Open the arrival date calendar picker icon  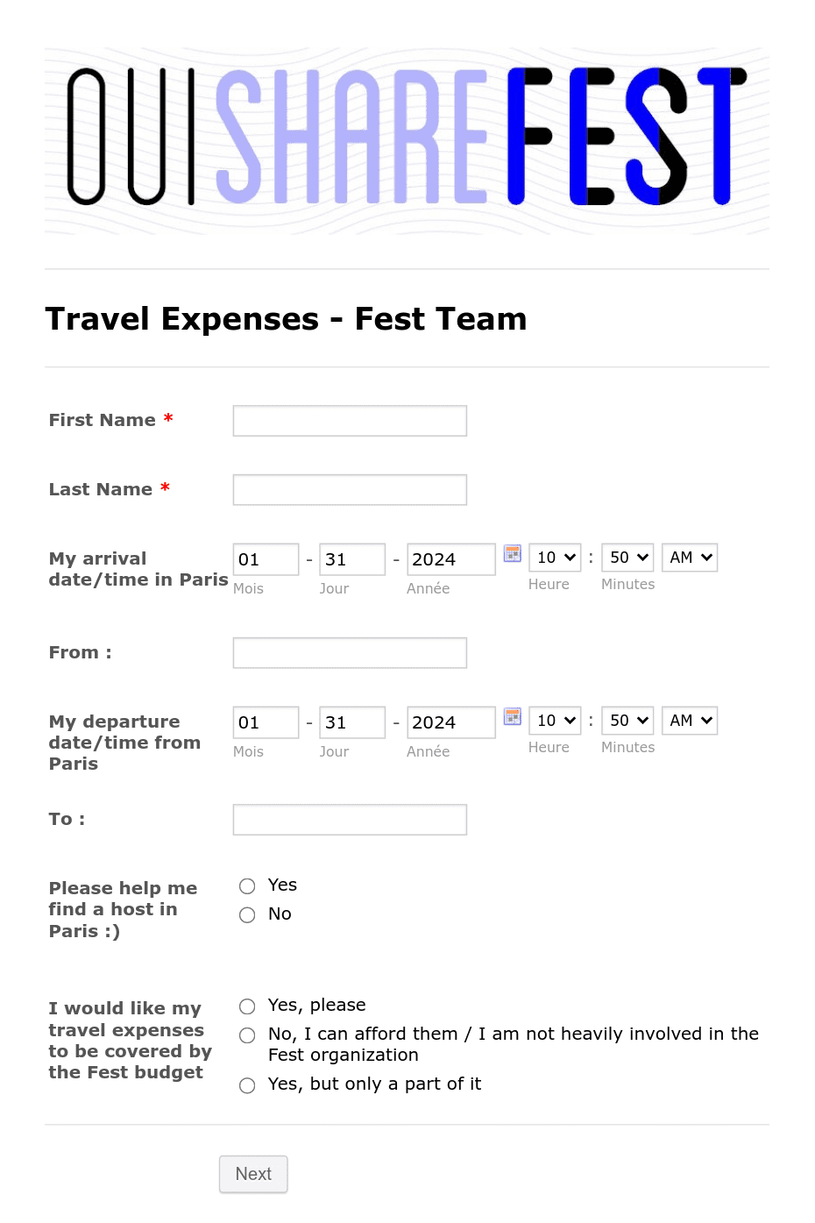513,553
